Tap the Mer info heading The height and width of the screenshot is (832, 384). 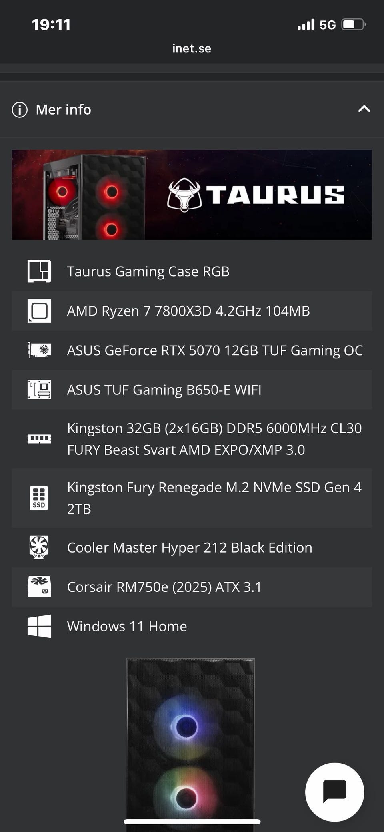pyautogui.click(x=63, y=109)
